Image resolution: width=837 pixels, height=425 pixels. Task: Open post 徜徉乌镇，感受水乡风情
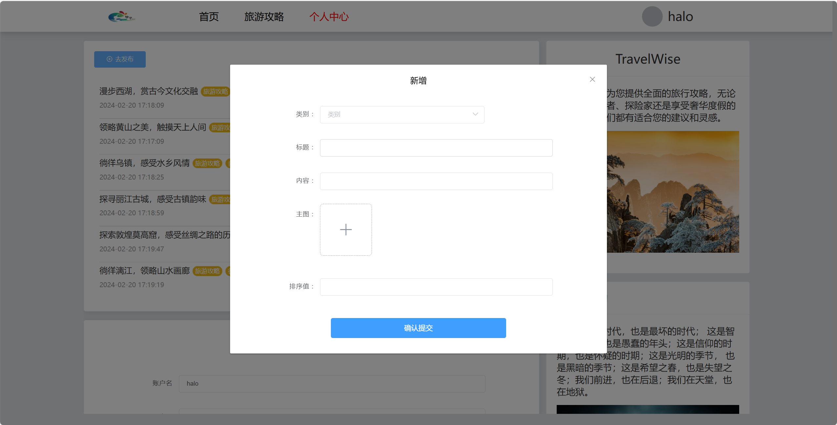click(x=144, y=163)
